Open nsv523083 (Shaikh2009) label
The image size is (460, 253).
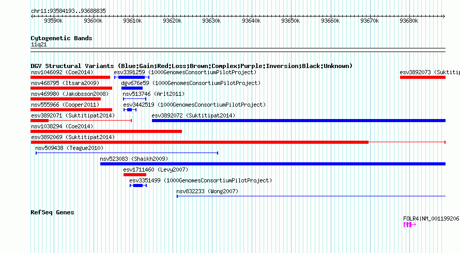click(134, 159)
